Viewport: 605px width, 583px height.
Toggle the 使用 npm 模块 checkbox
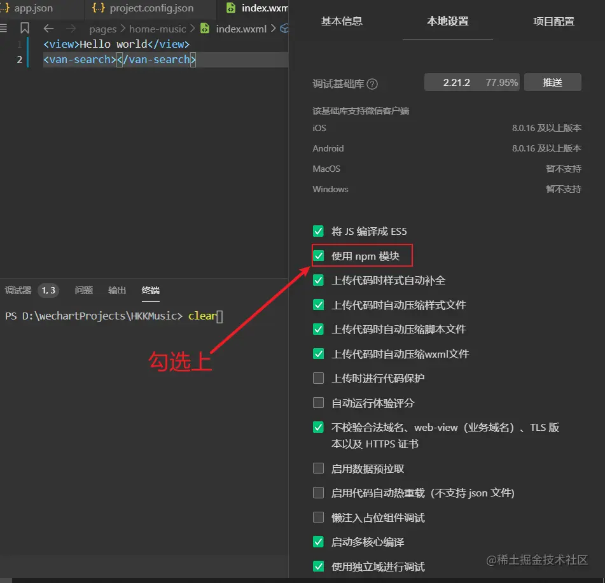point(318,255)
